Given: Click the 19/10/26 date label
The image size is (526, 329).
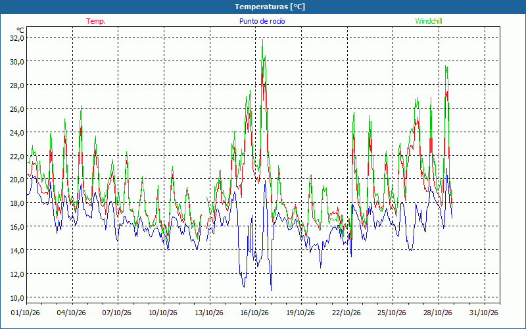Looking at the screenshot, I should (x=300, y=313).
